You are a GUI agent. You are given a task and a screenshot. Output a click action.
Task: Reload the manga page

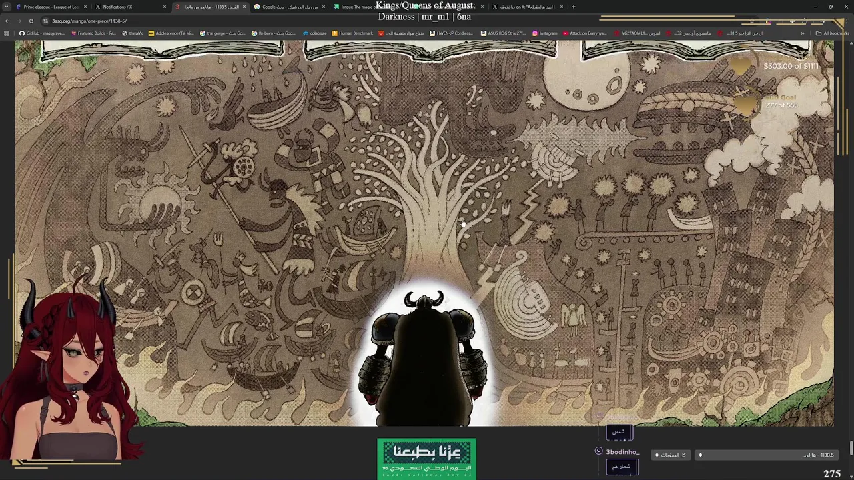click(x=31, y=21)
